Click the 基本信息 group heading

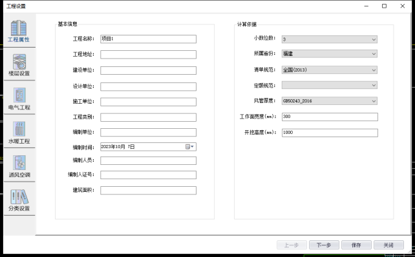(x=67, y=24)
